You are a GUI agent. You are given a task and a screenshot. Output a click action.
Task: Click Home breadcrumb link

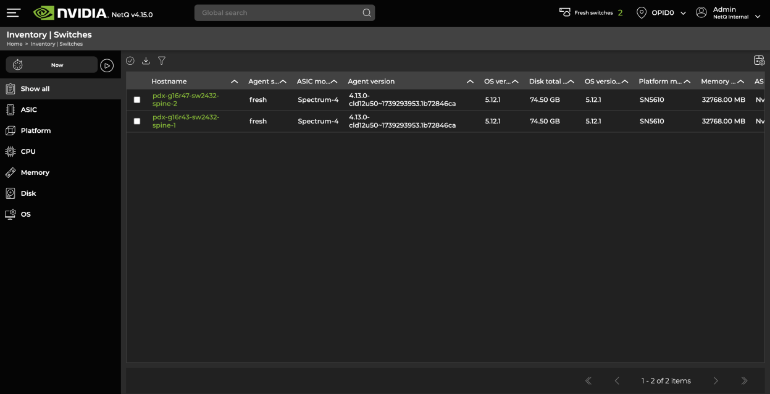click(x=15, y=44)
